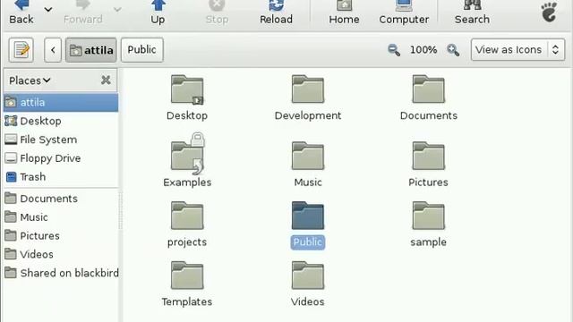
Task: Click the Development folder name label
Action: pyautogui.click(x=308, y=115)
